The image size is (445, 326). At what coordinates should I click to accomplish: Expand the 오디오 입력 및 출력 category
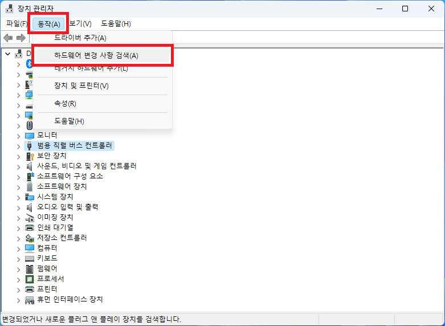click(x=18, y=208)
